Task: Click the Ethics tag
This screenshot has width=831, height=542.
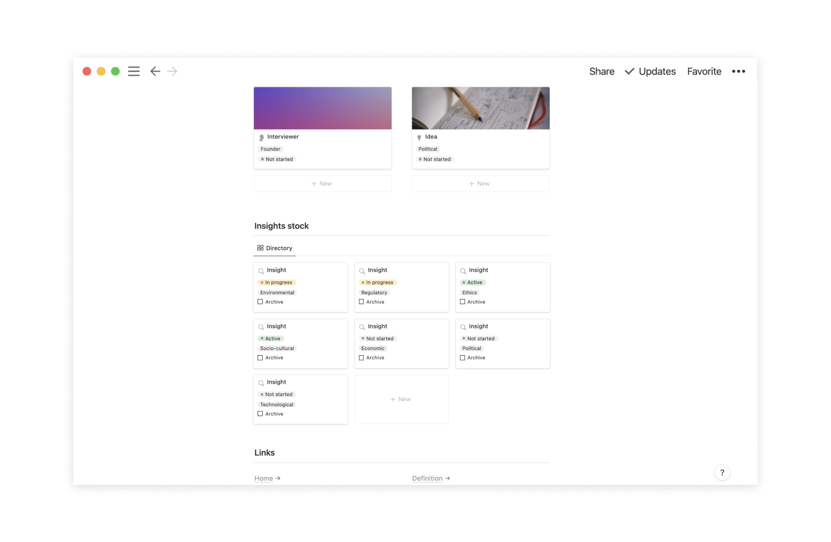Action: 470,293
